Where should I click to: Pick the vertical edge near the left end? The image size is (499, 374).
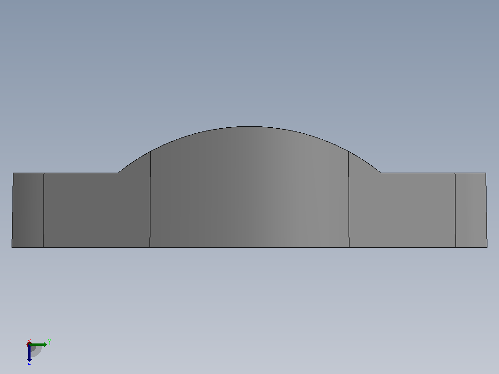click(x=44, y=210)
